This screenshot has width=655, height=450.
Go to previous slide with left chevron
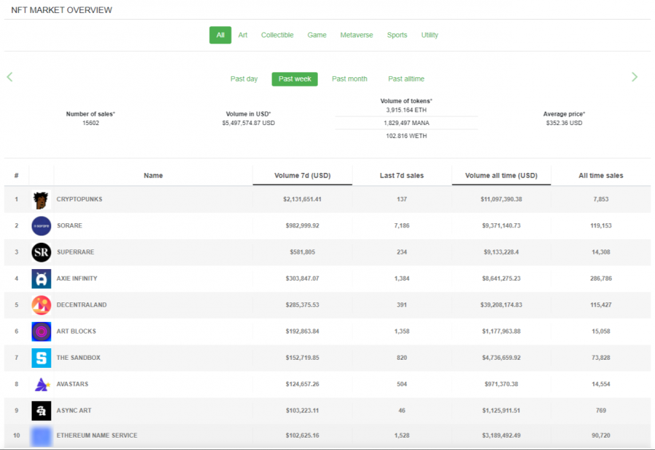[x=9, y=77]
